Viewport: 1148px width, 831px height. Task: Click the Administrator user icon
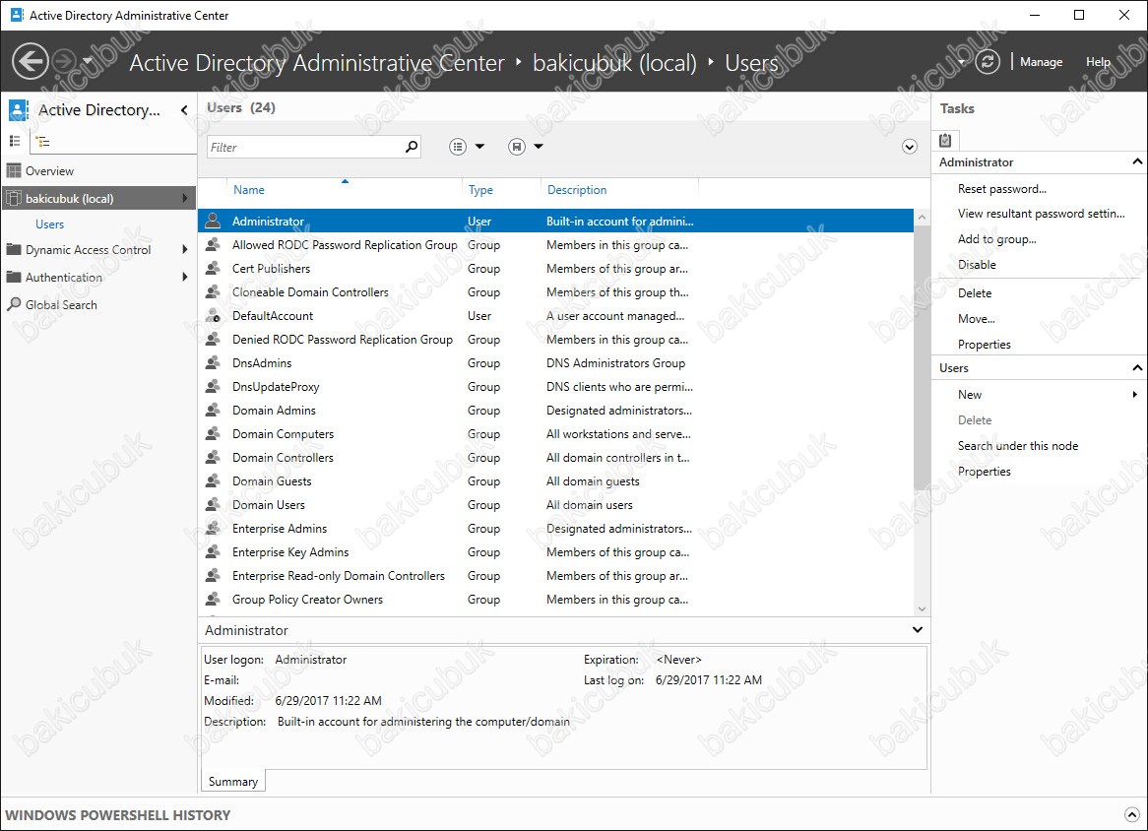coord(213,220)
